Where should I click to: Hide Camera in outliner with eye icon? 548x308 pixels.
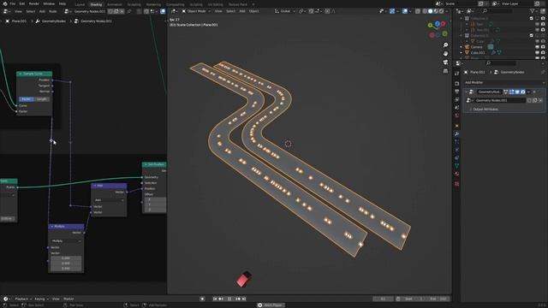click(537, 47)
